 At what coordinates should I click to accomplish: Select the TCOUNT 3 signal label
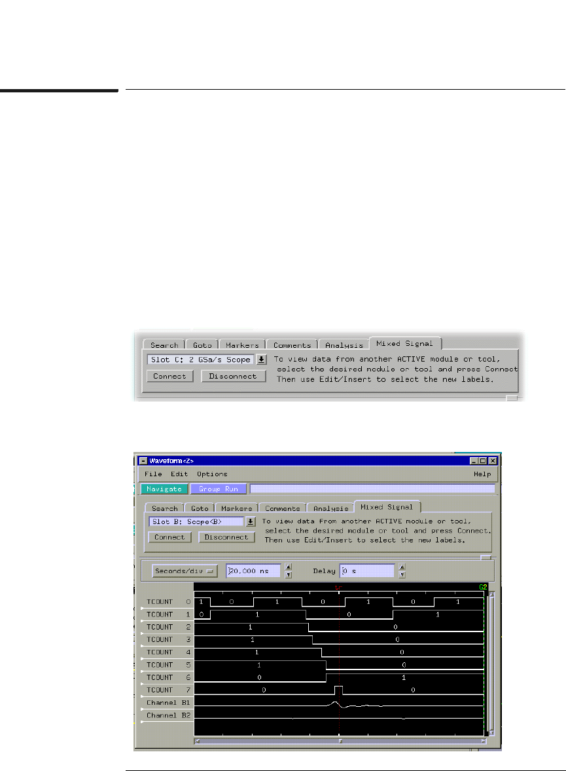point(168,640)
